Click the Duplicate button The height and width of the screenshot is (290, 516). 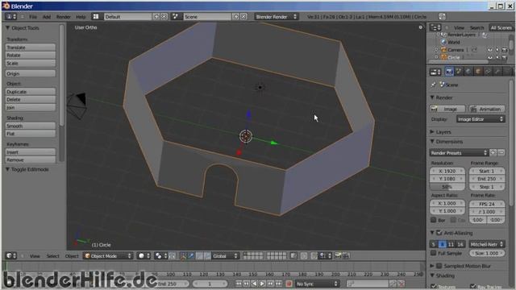31,92
